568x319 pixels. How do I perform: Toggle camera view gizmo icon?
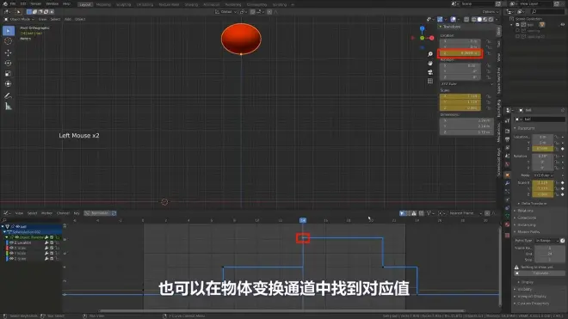[x=430, y=72]
